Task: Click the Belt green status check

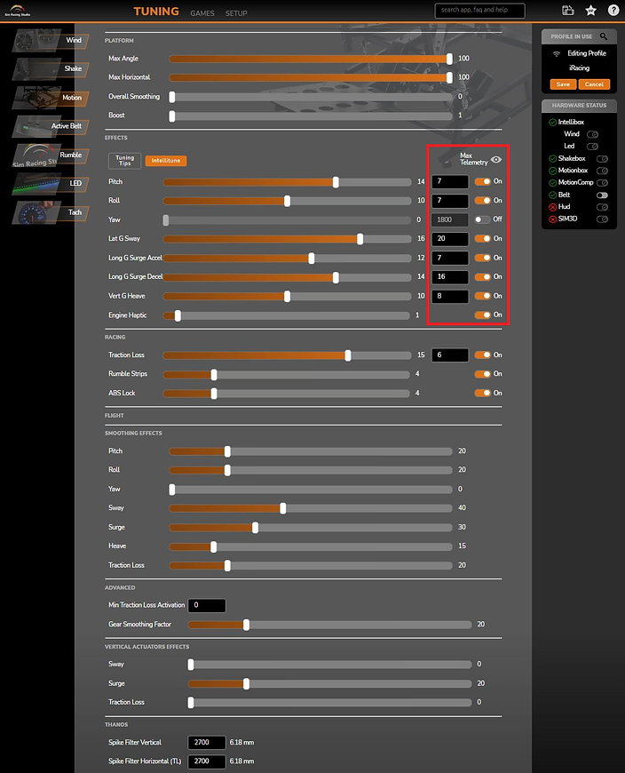Action: tap(552, 195)
